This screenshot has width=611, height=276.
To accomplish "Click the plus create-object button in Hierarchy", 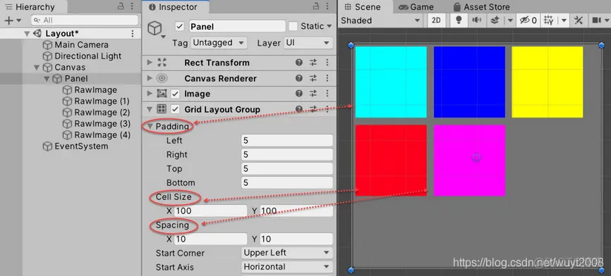I will [8, 20].
